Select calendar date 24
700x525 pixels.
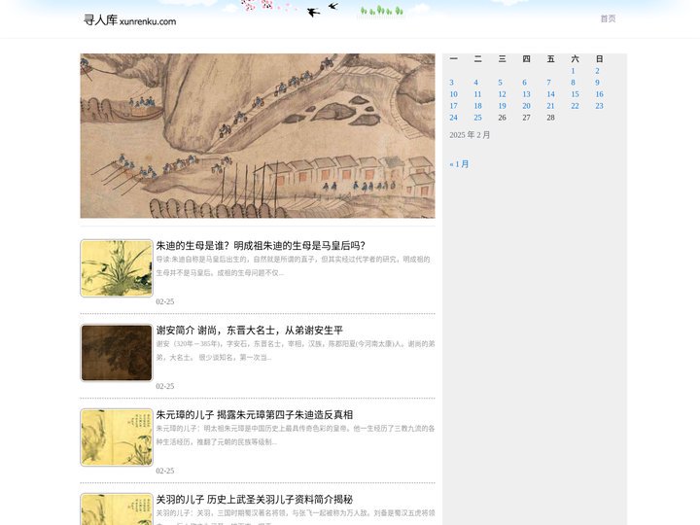pyautogui.click(x=454, y=118)
